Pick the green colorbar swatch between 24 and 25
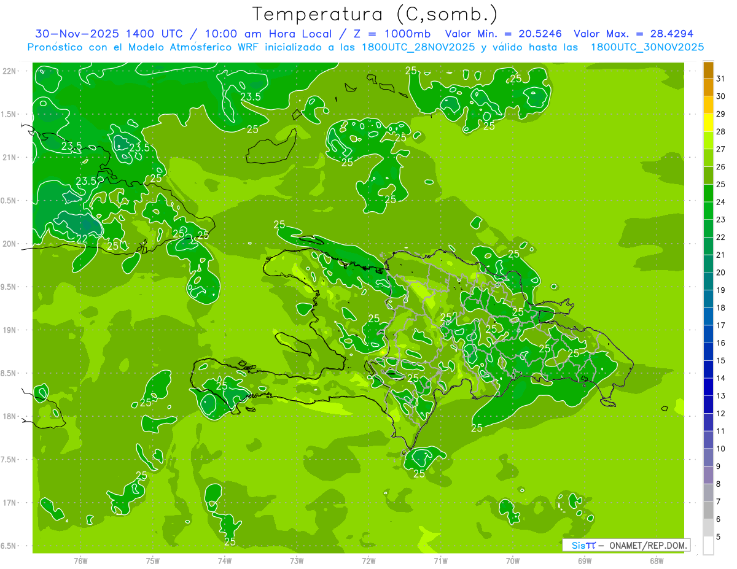This screenshot has width=737, height=569. click(708, 193)
